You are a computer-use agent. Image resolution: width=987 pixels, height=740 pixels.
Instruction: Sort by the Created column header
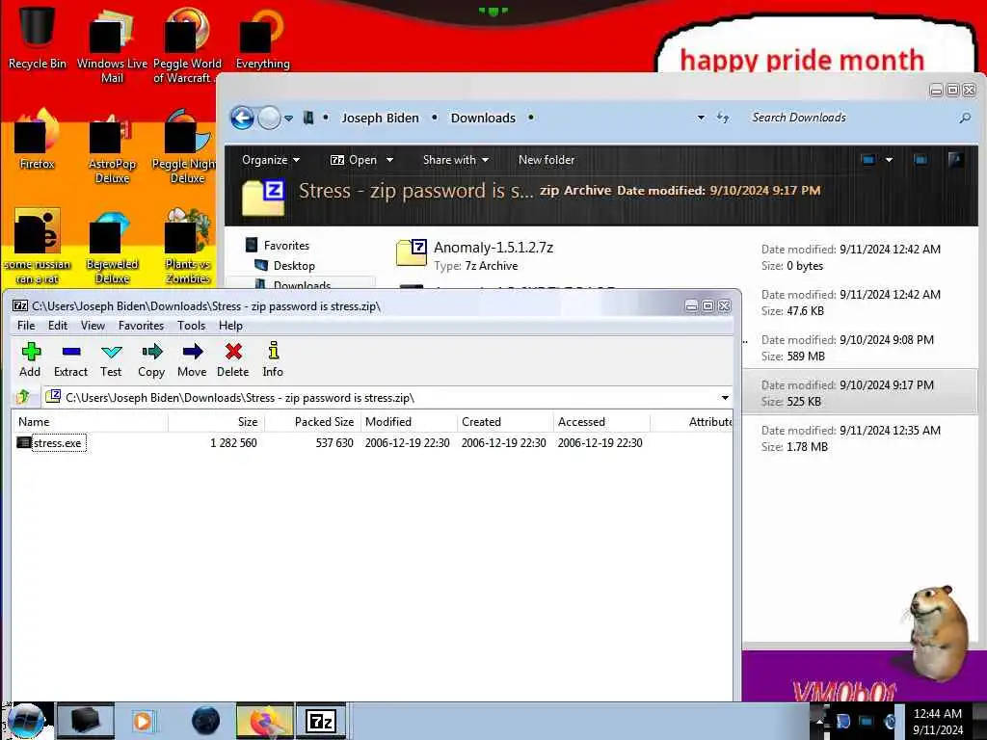(505, 422)
